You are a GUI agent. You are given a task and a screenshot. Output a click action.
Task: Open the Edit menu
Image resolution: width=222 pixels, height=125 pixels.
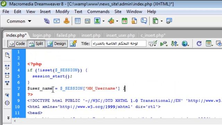tap(17, 11)
